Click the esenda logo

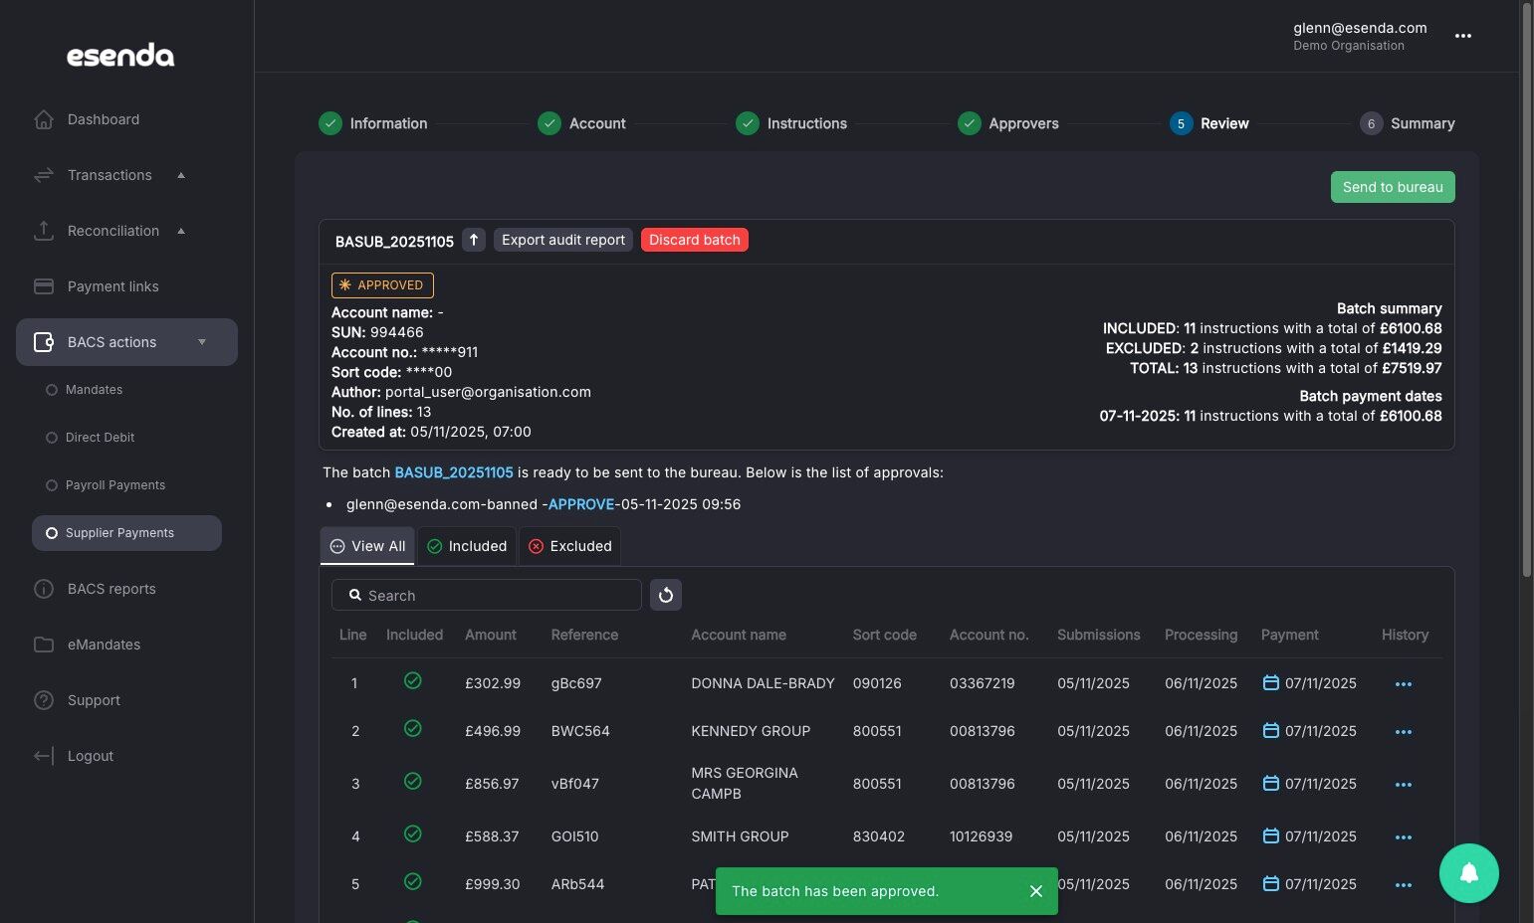120,56
